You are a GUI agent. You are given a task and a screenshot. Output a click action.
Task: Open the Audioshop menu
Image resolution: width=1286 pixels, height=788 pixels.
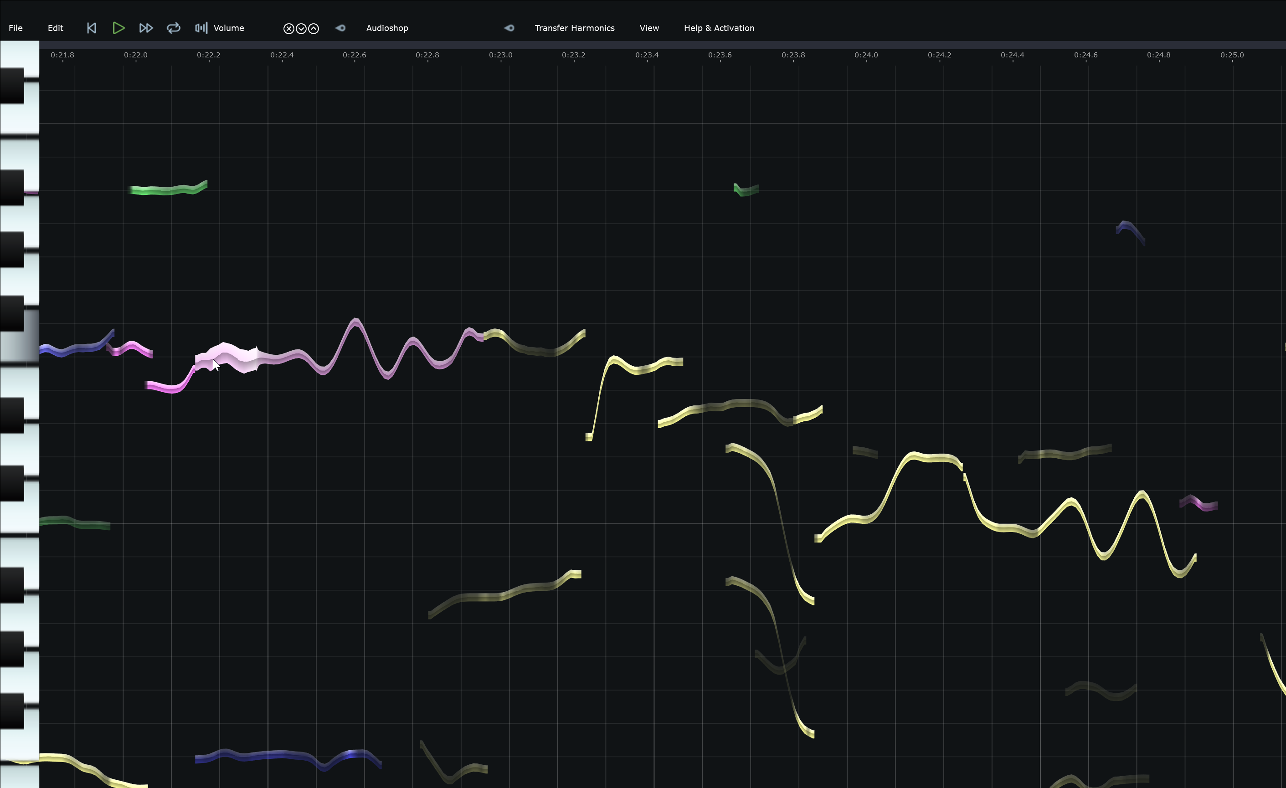pos(387,28)
